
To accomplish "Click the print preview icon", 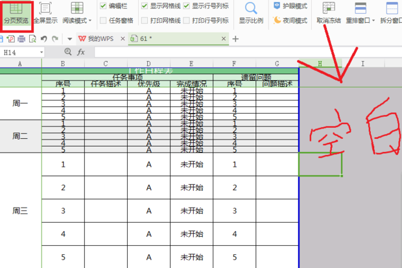I will 32,39.
